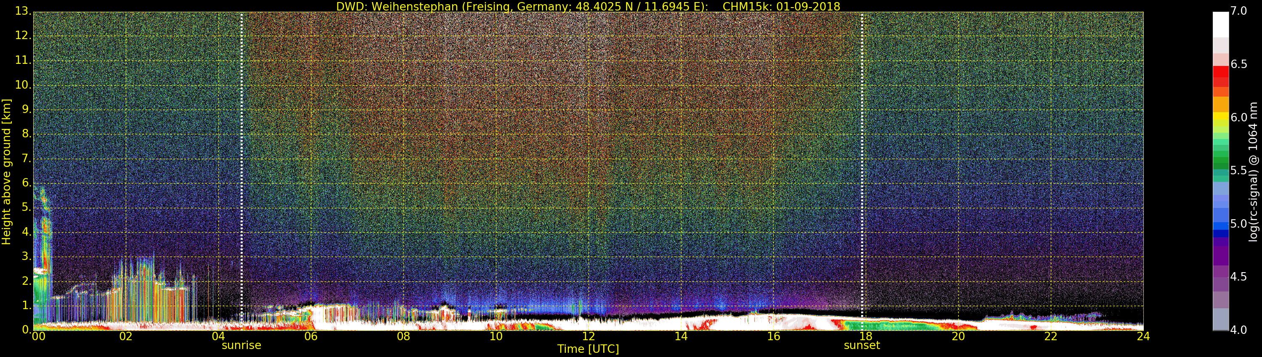Image resolution: width=1262 pixels, height=357 pixels.
Task: Select the '6.5' colorbar tick label
Action: pos(1238,65)
